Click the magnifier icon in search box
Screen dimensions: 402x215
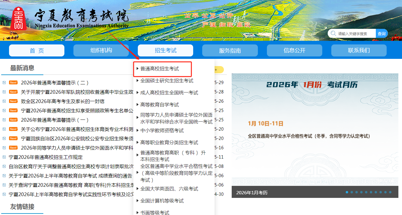point(333,33)
